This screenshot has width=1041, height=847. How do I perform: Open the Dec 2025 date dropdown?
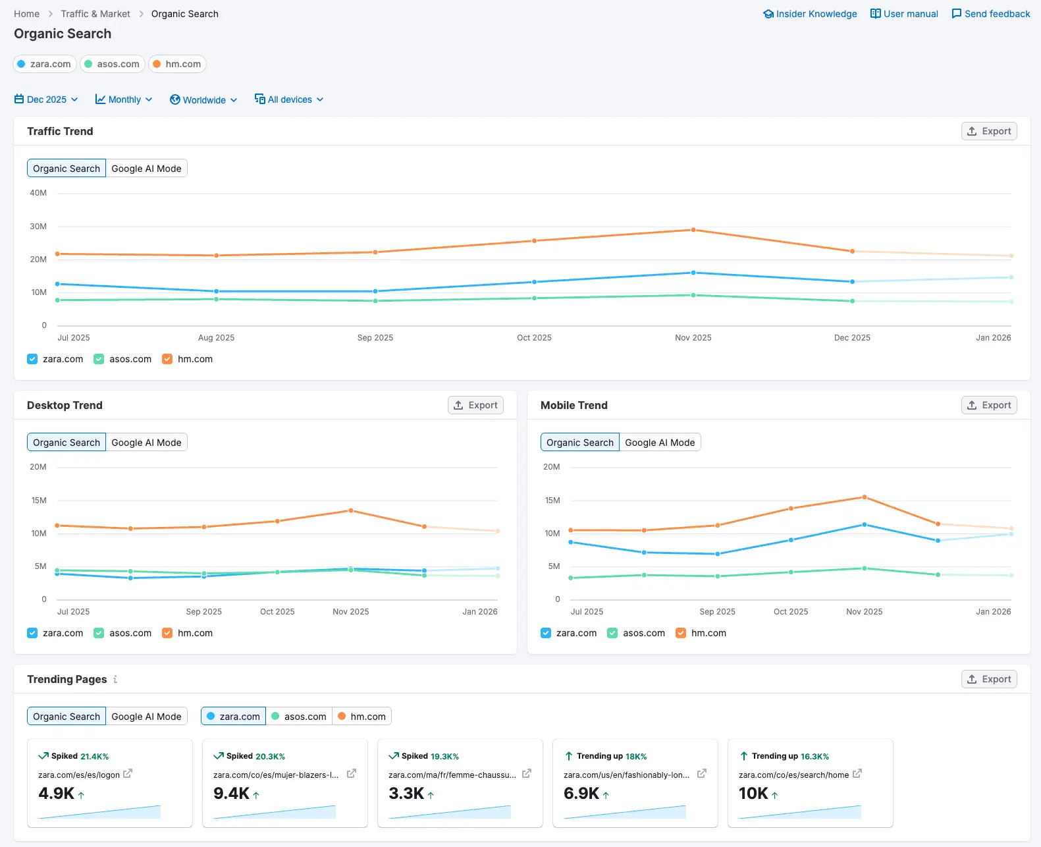pyautogui.click(x=46, y=99)
